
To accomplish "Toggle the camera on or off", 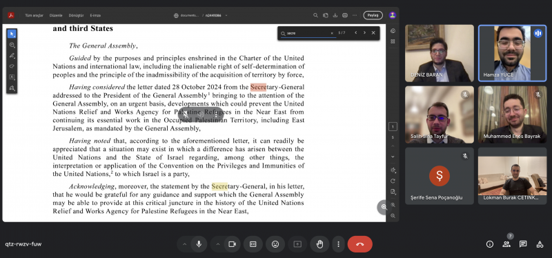I will click(232, 244).
